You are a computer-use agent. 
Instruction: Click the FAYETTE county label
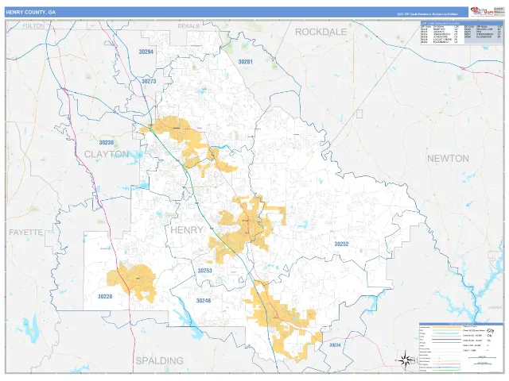pyautogui.click(x=26, y=233)
